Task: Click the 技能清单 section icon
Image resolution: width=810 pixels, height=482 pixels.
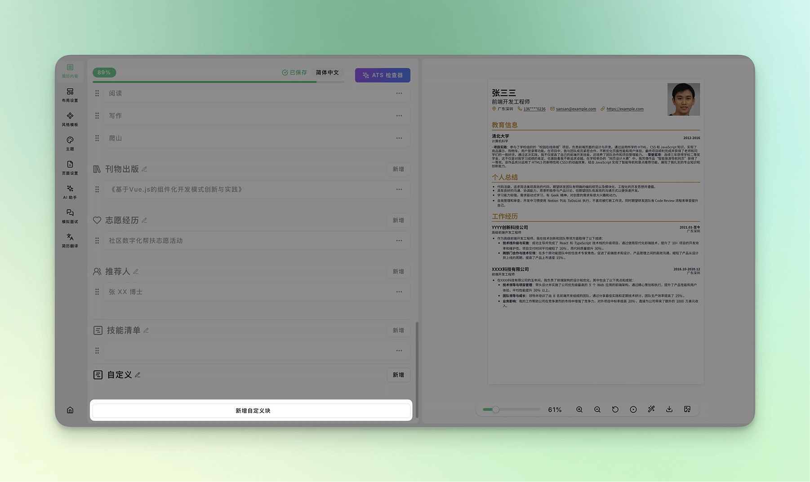Action: click(x=98, y=330)
